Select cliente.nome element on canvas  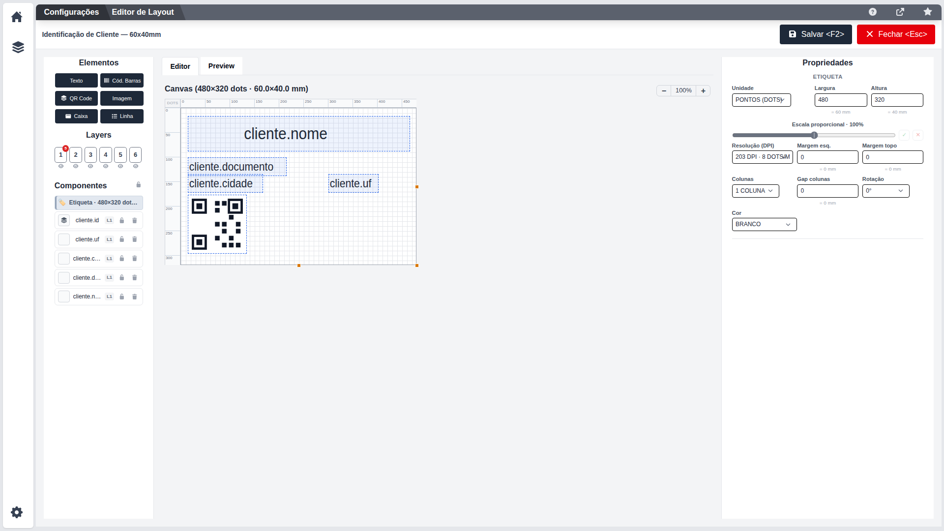point(298,134)
